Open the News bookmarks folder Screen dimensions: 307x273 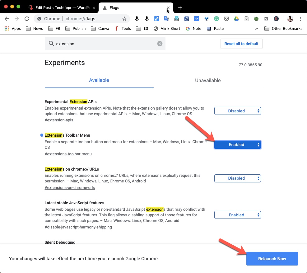pos(34,28)
